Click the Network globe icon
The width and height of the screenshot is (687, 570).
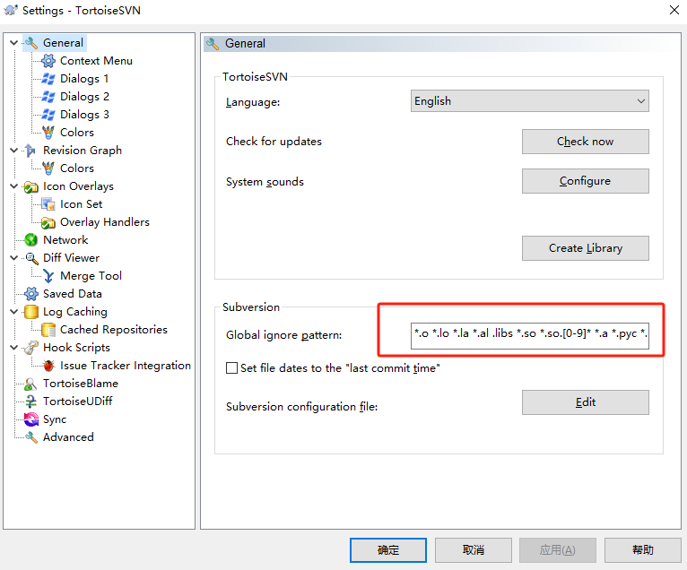pyautogui.click(x=30, y=240)
